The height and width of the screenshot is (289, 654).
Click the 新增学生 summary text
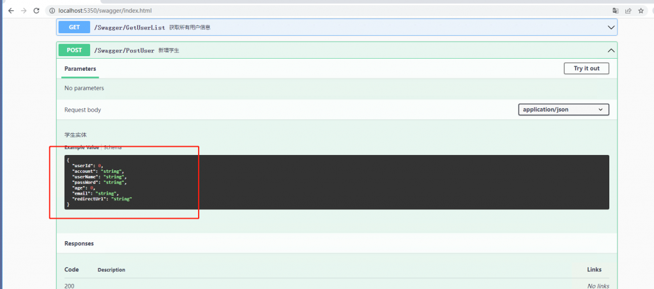click(x=169, y=50)
